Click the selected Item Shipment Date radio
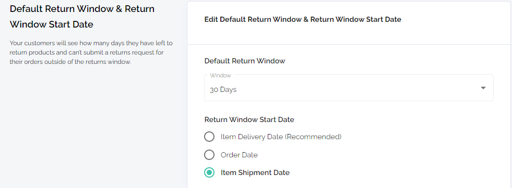 (x=209, y=172)
